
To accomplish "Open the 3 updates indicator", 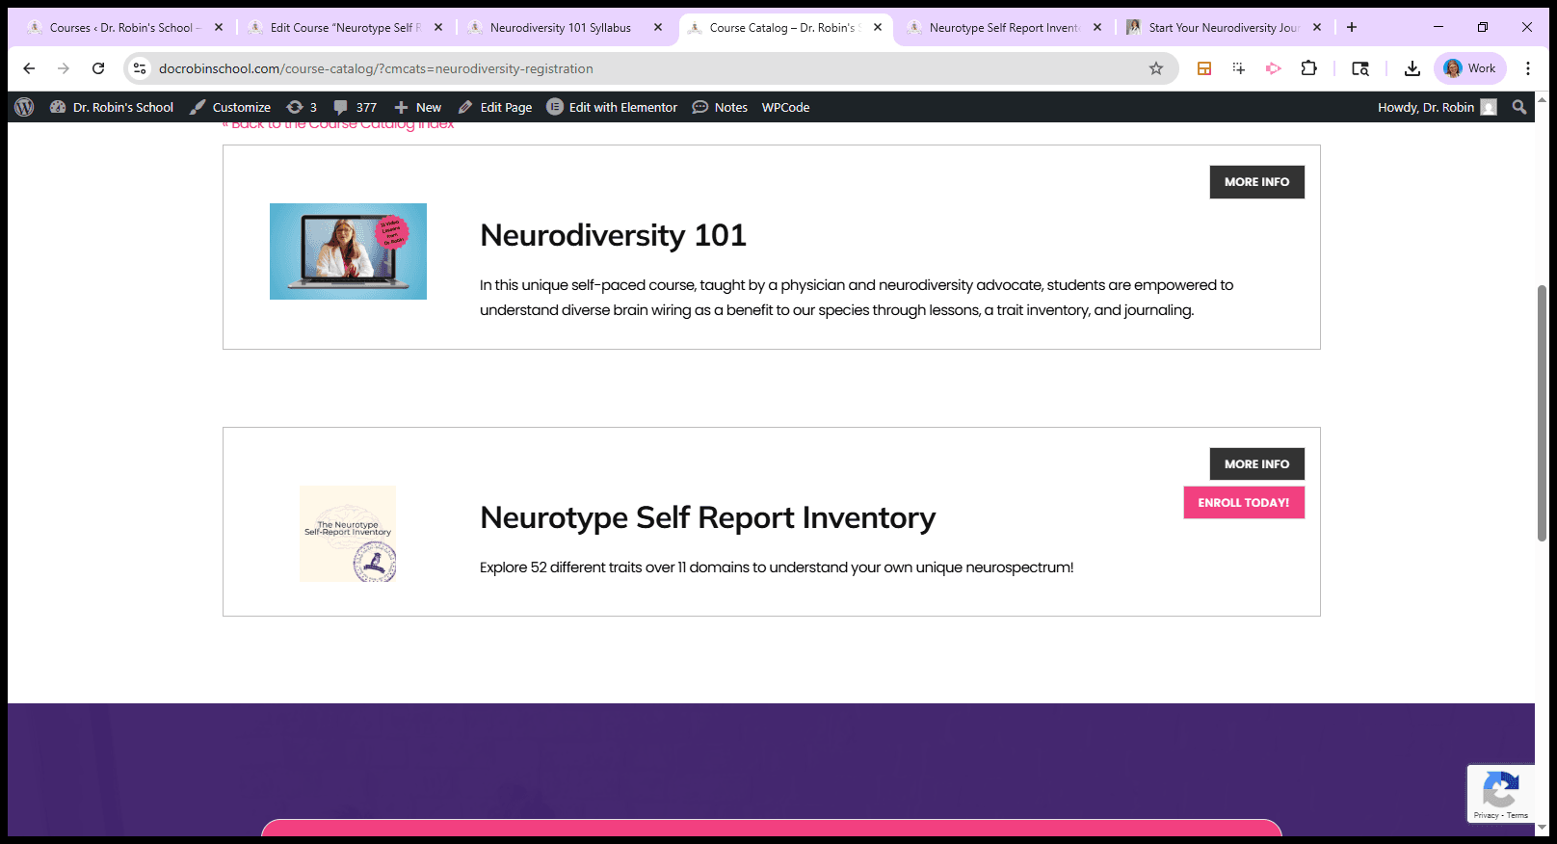I will (x=302, y=107).
